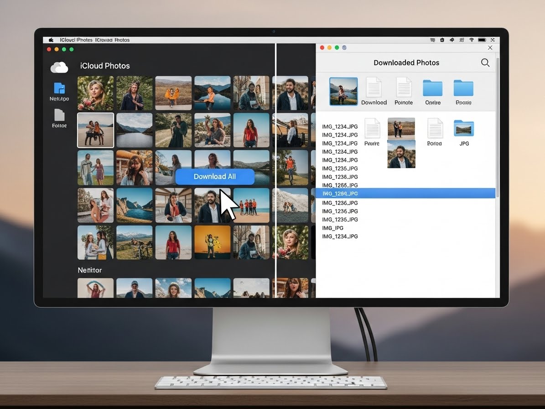The image size is (545, 409).
Task: Click the three-lines icon in menu bar
Action: point(433,40)
